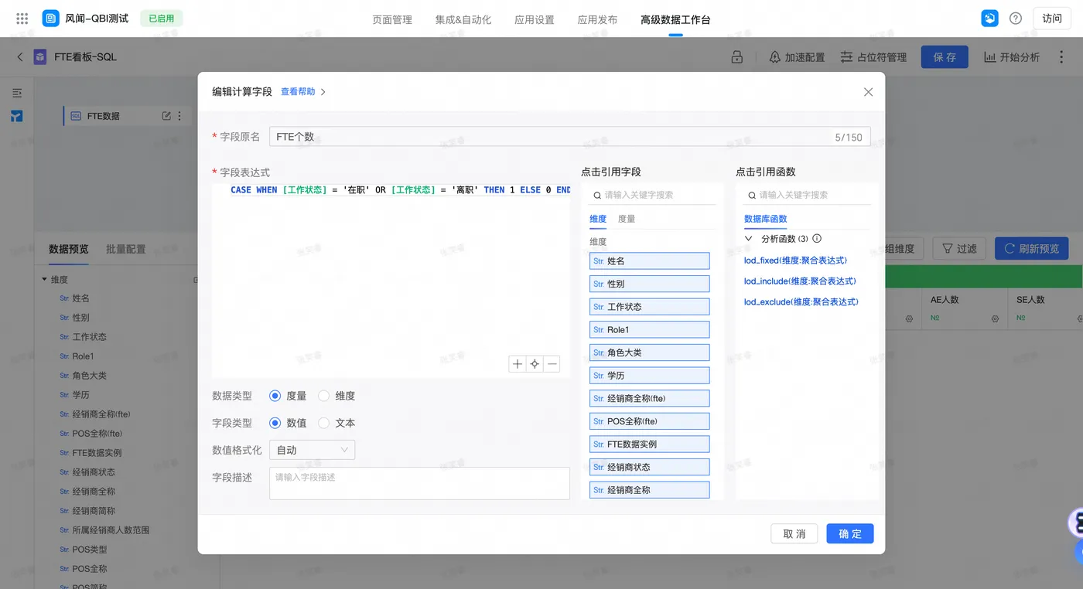Expand 查看帮助 chevron arrow
This screenshot has height=589, width=1083.
(323, 92)
